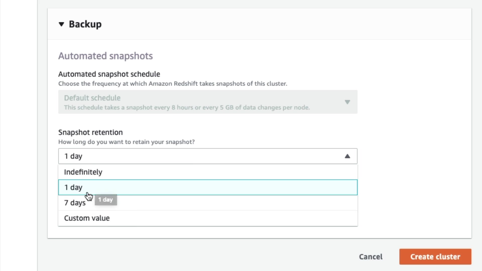Screen dimensions: 482x271
Task: Click the Cancel button
Action: (371, 257)
